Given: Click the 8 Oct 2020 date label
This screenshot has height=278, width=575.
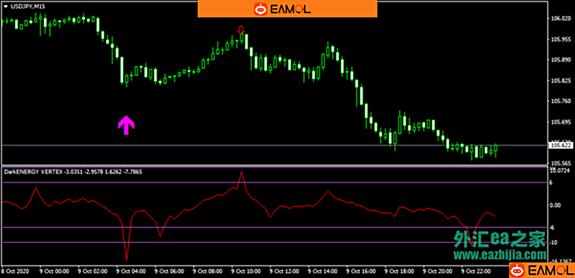Looking at the screenshot, I should tap(14, 272).
